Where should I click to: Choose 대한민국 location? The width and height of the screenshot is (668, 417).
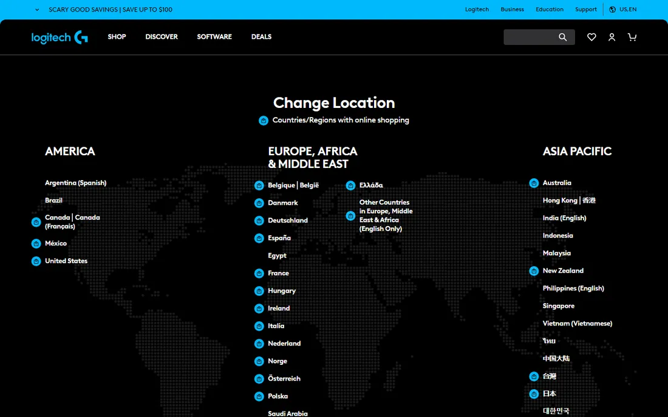coord(556,411)
